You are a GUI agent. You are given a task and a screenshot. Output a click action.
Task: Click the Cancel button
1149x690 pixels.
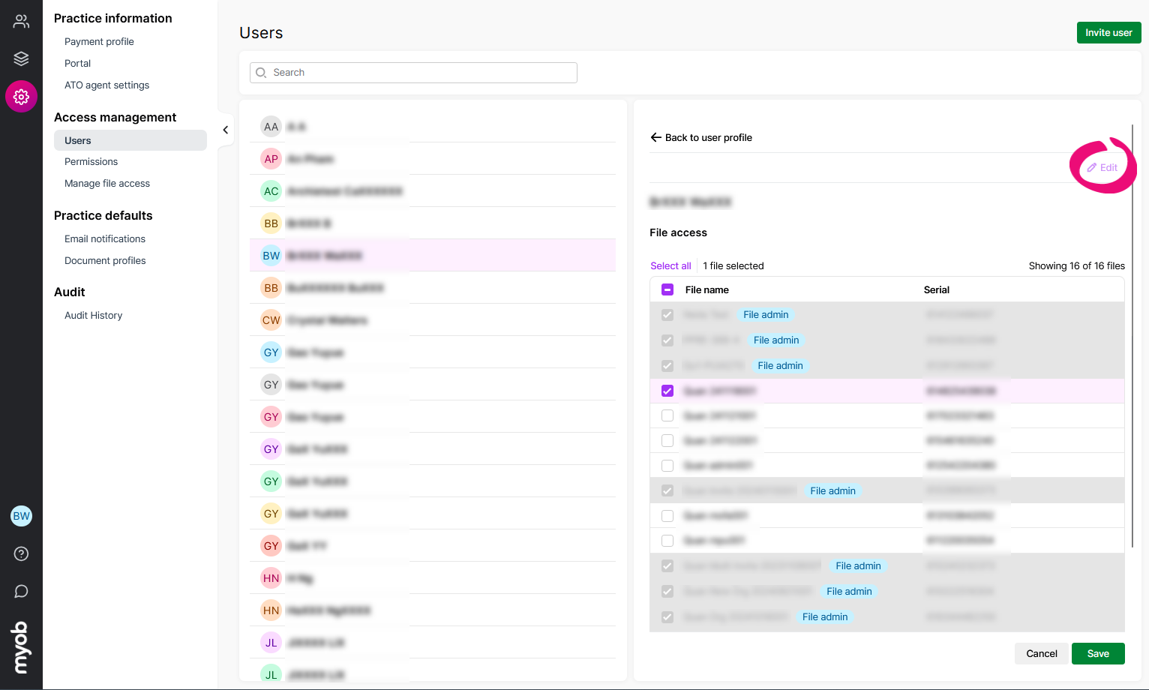click(1042, 653)
